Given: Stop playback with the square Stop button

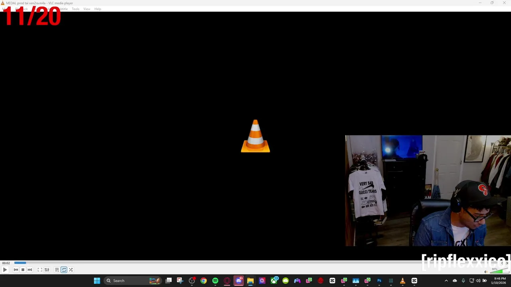Looking at the screenshot, I should pos(23,270).
